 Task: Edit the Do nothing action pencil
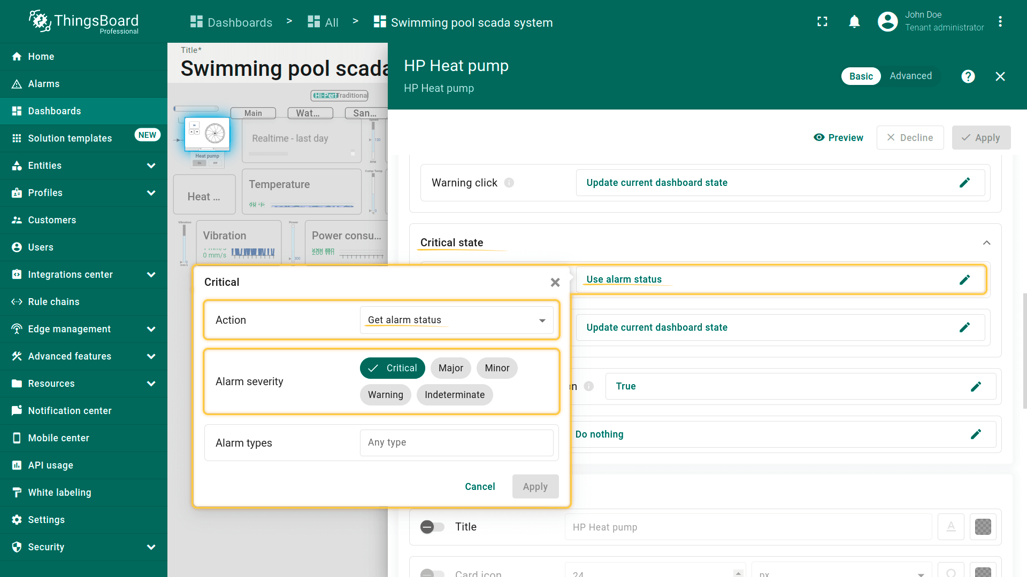click(x=976, y=434)
